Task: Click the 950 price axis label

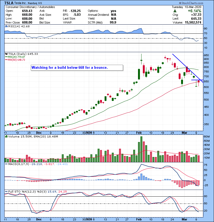Action: [207, 55]
